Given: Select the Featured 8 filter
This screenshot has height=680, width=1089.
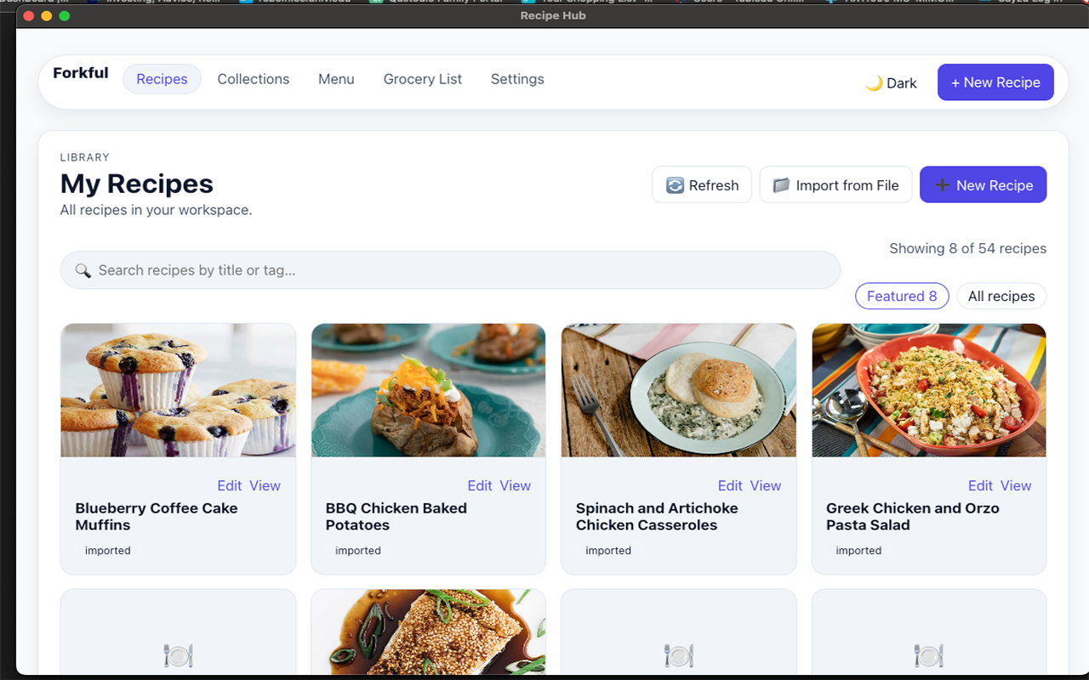Looking at the screenshot, I should point(902,296).
